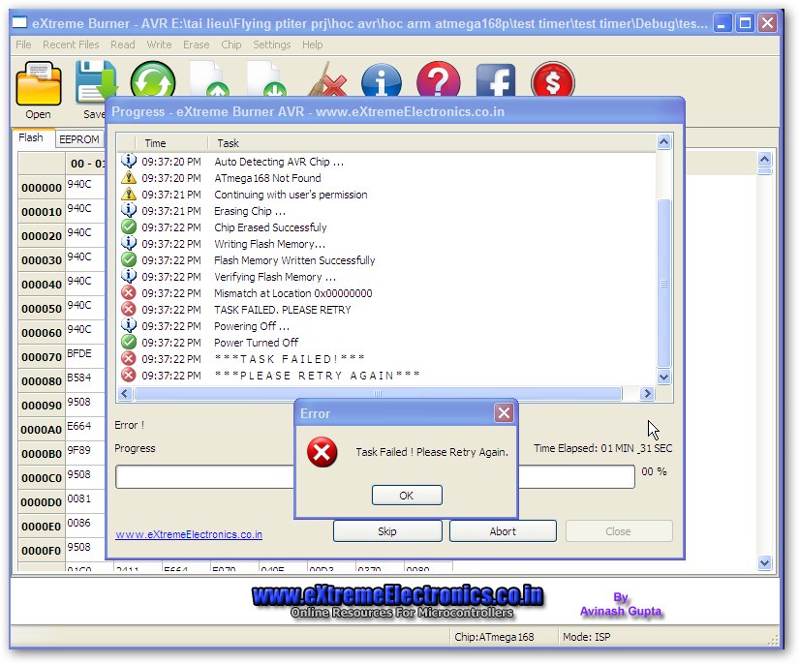Viewport: 799px width, 664px height.
Task: Click the Chip Erase broom icon
Action: tap(326, 80)
